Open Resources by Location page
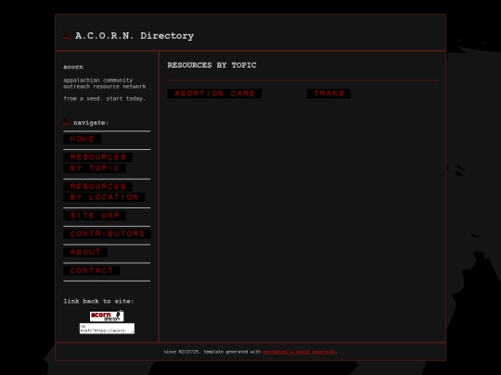The height and width of the screenshot is (375, 501). pos(104,192)
